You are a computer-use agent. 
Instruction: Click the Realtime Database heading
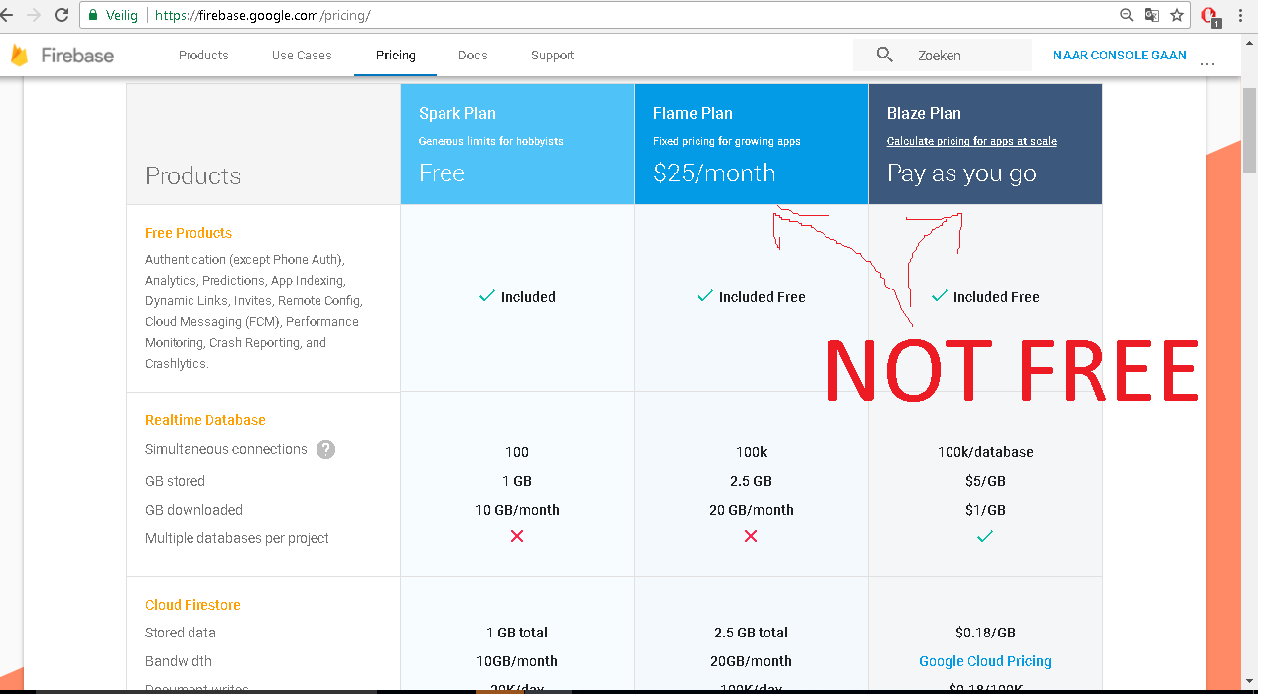click(x=205, y=420)
